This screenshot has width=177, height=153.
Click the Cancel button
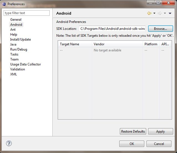(x=159, y=144)
